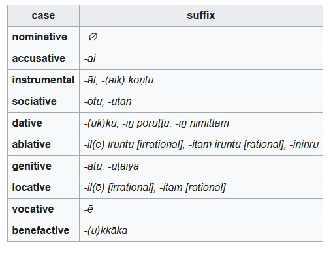The width and height of the screenshot is (333, 253).
Task: Select the sociative row label
Action: tap(35, 102)
